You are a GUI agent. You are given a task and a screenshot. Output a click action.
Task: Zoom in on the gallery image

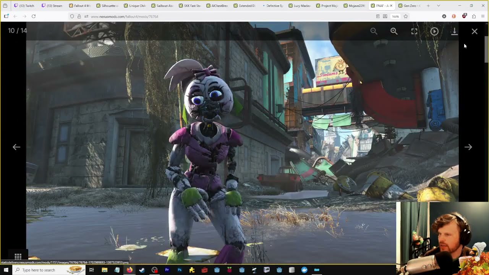[x=394, y=31]
